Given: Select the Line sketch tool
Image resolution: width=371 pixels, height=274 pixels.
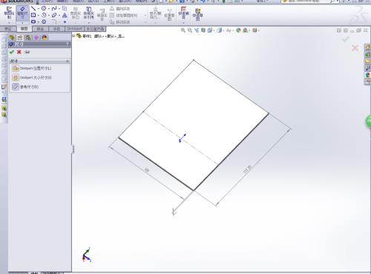Looking at the screenshot, I should pyautogui.click(x=33, y=8).
